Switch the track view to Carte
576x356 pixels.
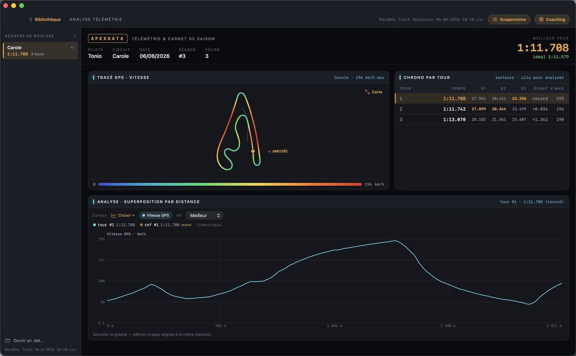click(x=374, y=92)
